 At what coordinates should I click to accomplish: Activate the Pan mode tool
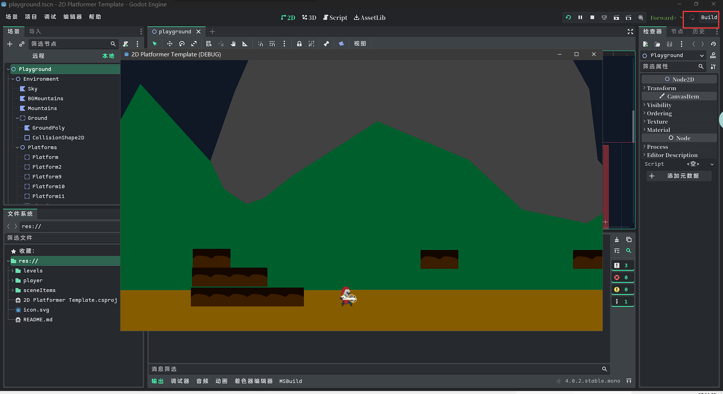(233, 43)
